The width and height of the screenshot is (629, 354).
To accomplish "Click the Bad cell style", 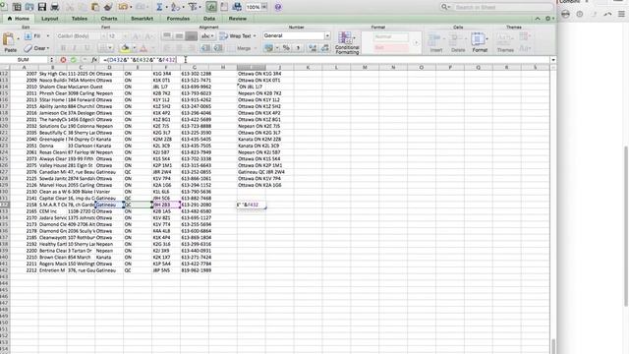I will point(391,47).
